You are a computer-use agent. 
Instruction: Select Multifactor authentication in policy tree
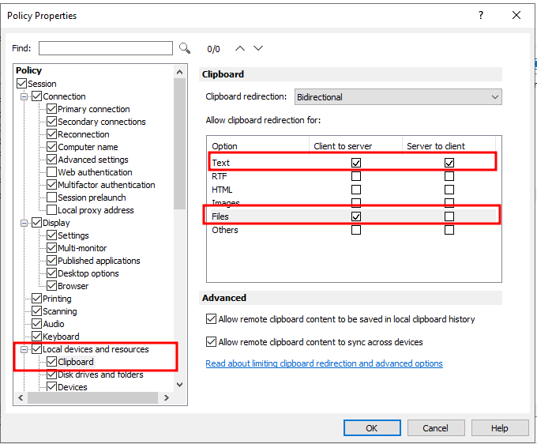point(106,185)
